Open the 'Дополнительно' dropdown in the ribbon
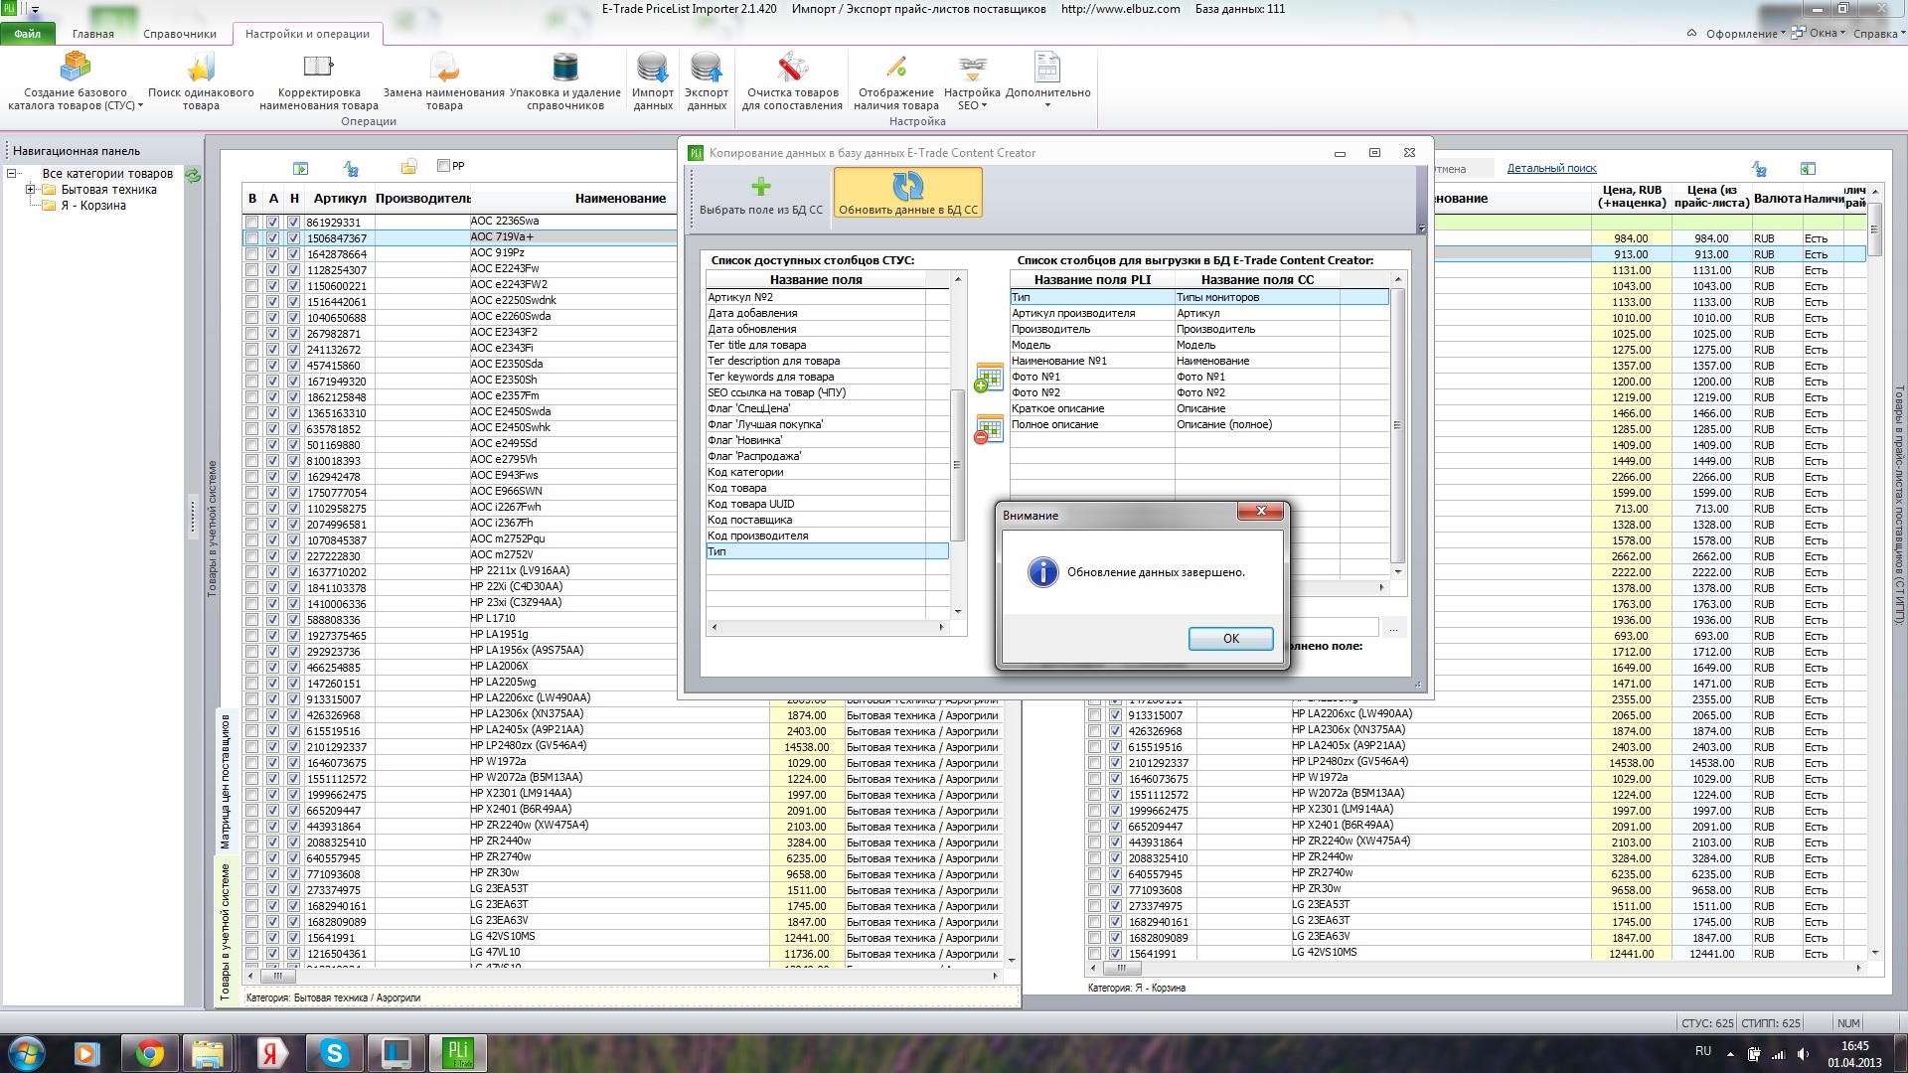Viewport: 1908px width, 1073px height. pos(1047,80)
